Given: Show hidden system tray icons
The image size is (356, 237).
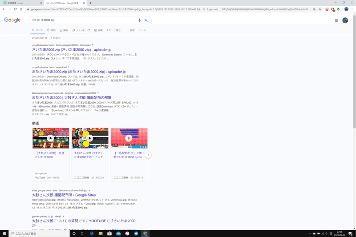Looking at the screenshot, I should point(310,233).
